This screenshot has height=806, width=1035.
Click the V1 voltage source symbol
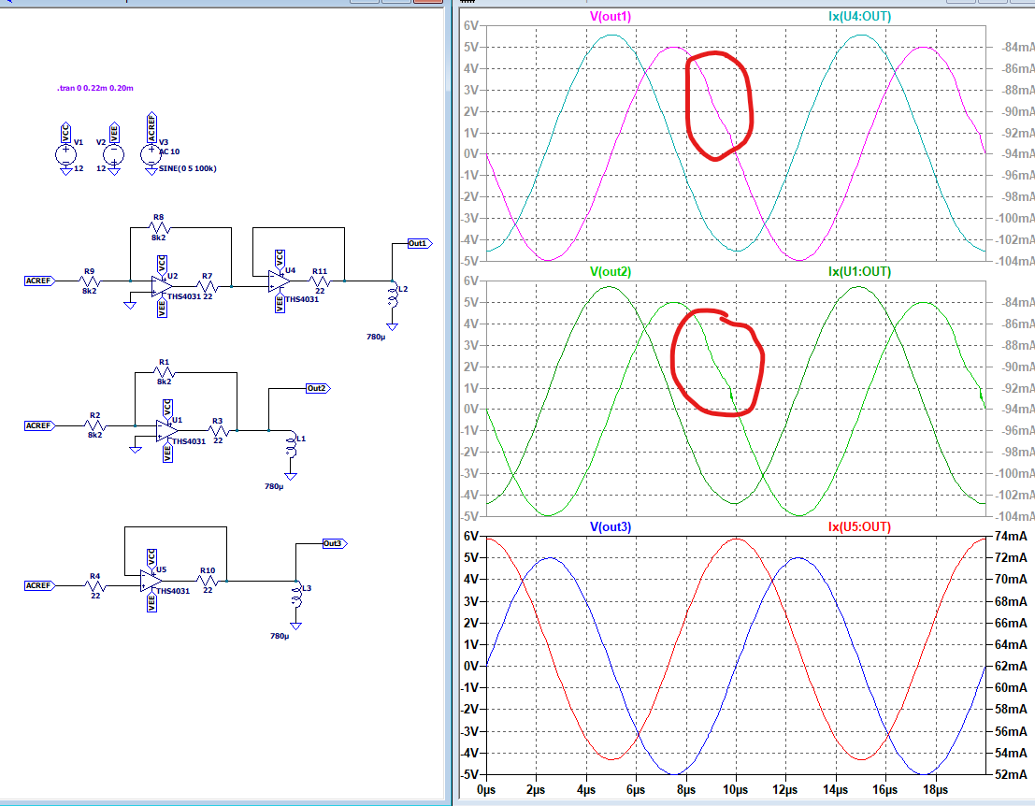point(65,154)
